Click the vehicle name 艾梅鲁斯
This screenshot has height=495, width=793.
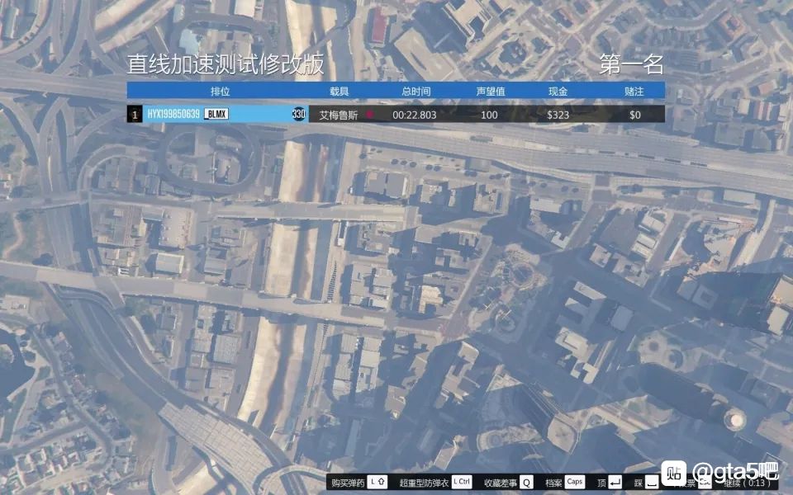[x=339, y=115]
